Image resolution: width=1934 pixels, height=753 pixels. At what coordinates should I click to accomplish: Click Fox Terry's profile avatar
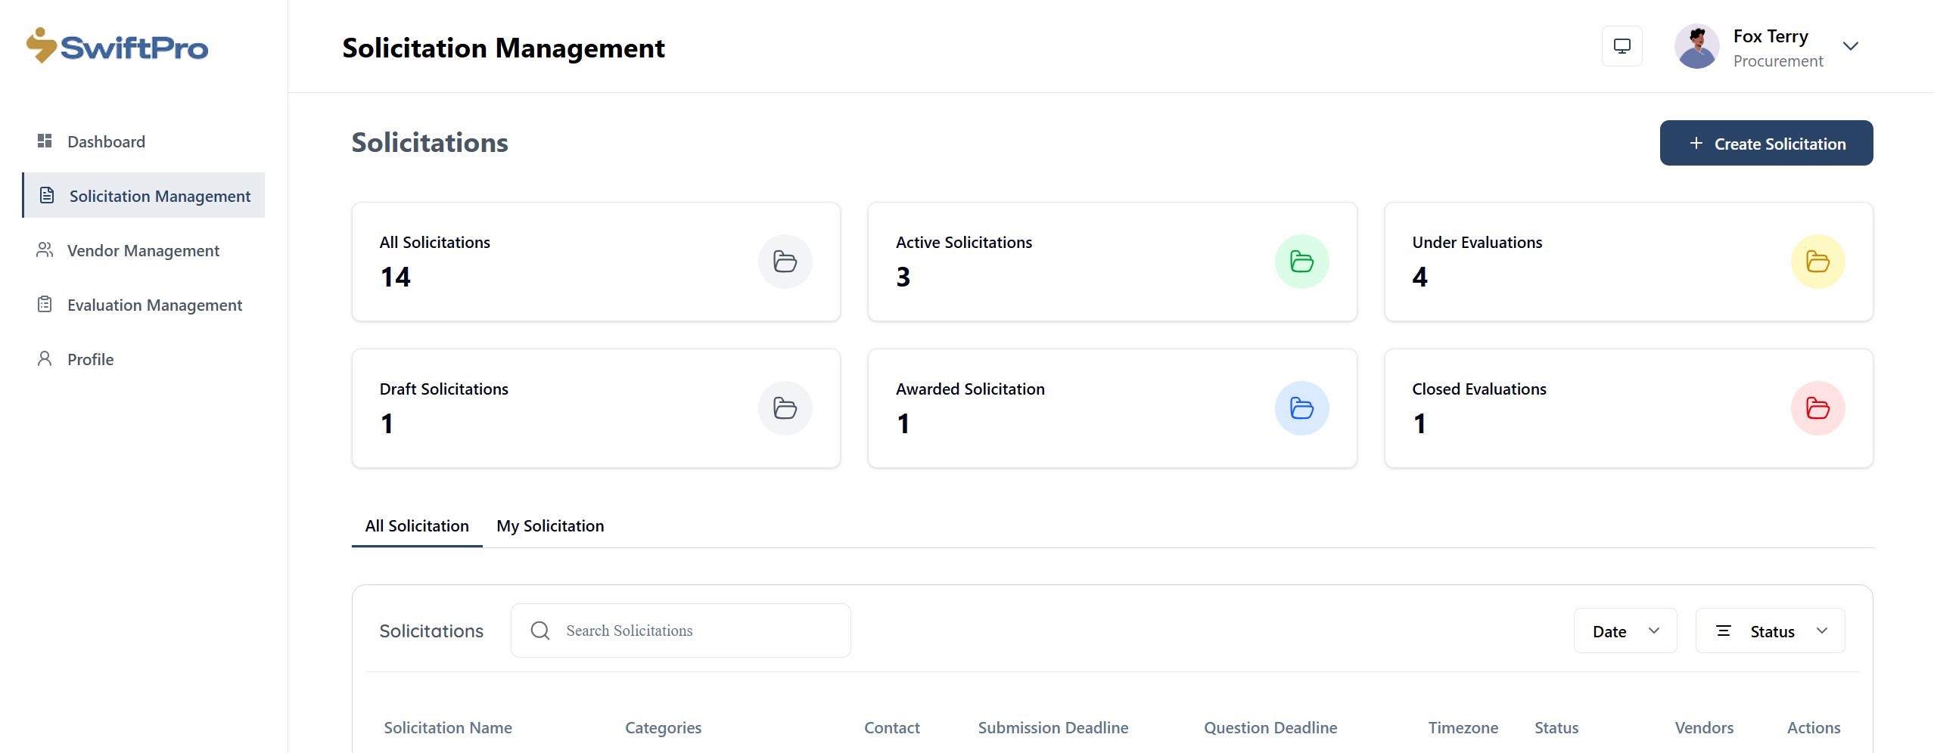point(1696,46)
